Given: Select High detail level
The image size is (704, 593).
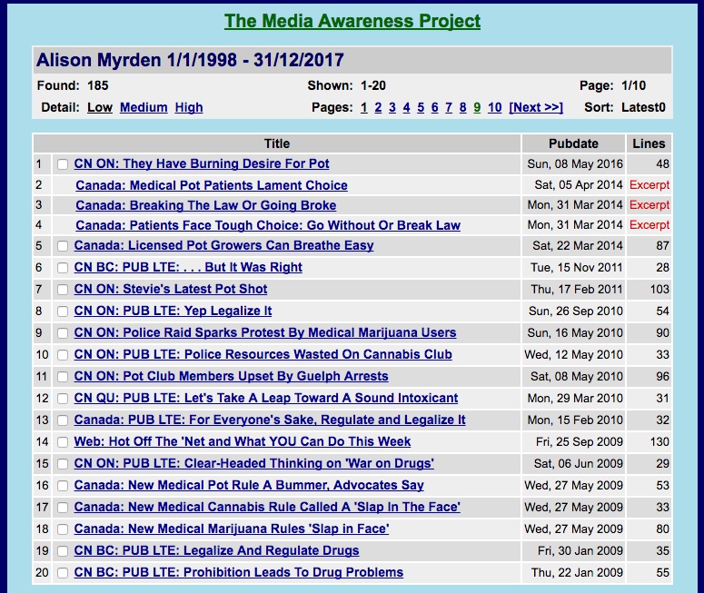Looking at the screenshot, I should pyautogui.click(x=189, y=107).
